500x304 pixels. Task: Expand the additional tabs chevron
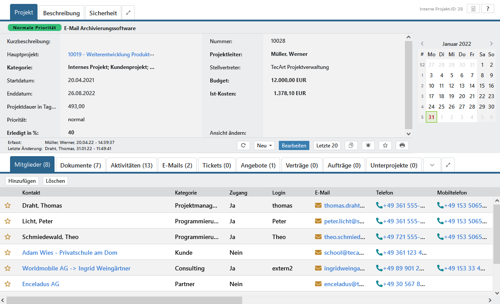point(432,165)
